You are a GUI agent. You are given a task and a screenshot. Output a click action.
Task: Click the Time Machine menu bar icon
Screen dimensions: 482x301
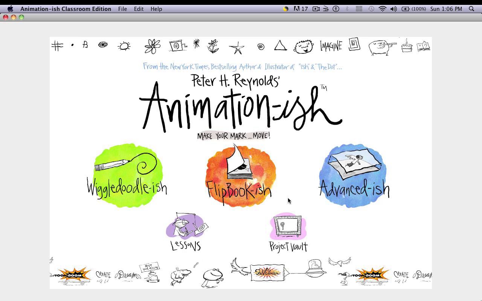371,9
